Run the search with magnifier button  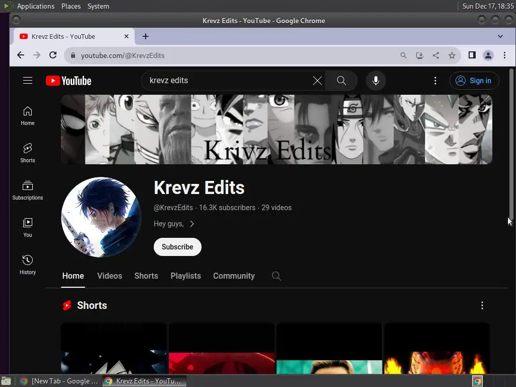(x=341, y=81)
